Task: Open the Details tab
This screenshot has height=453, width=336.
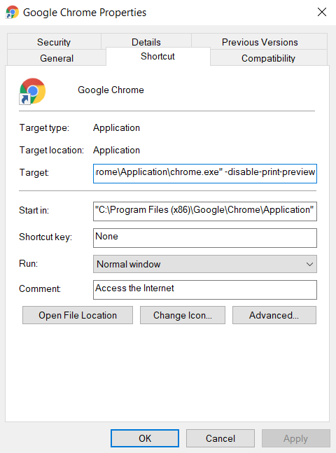Action: point(146,41)
